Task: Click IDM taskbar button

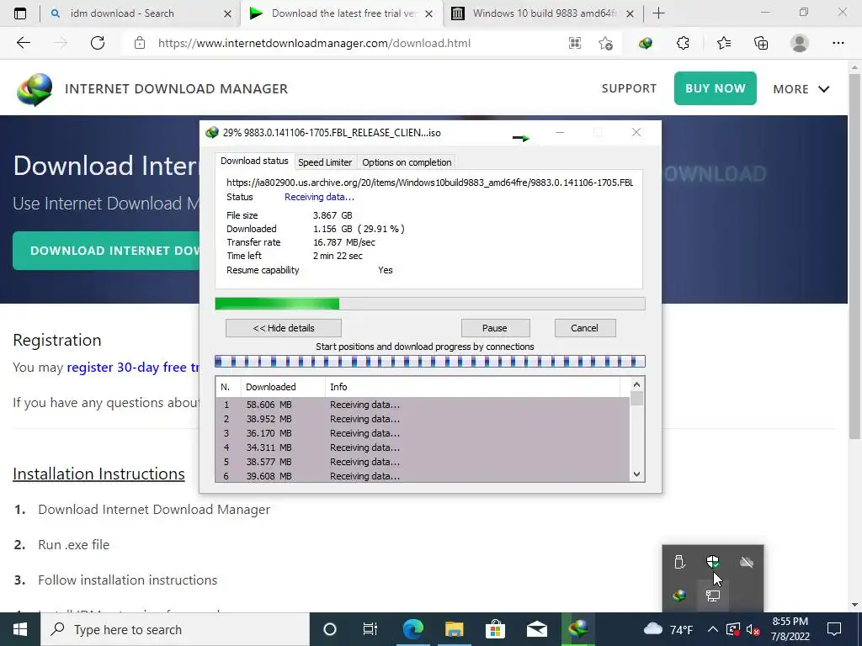Action: coord(577,629)
